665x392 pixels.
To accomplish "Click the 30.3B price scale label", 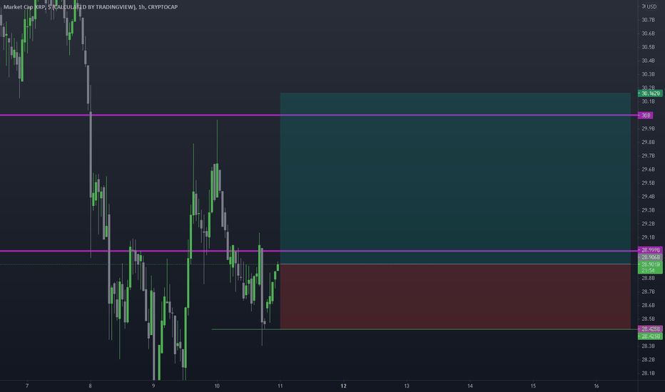I will coord(648,74).
